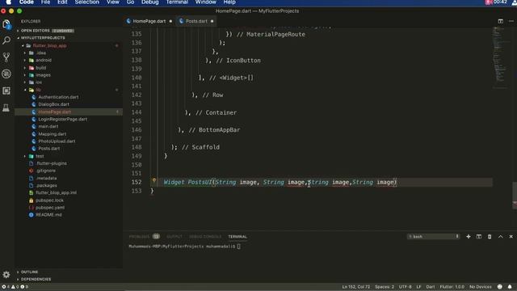Open the Extensions view icon
Screen dimensions: 517x291
pos(6,91)
